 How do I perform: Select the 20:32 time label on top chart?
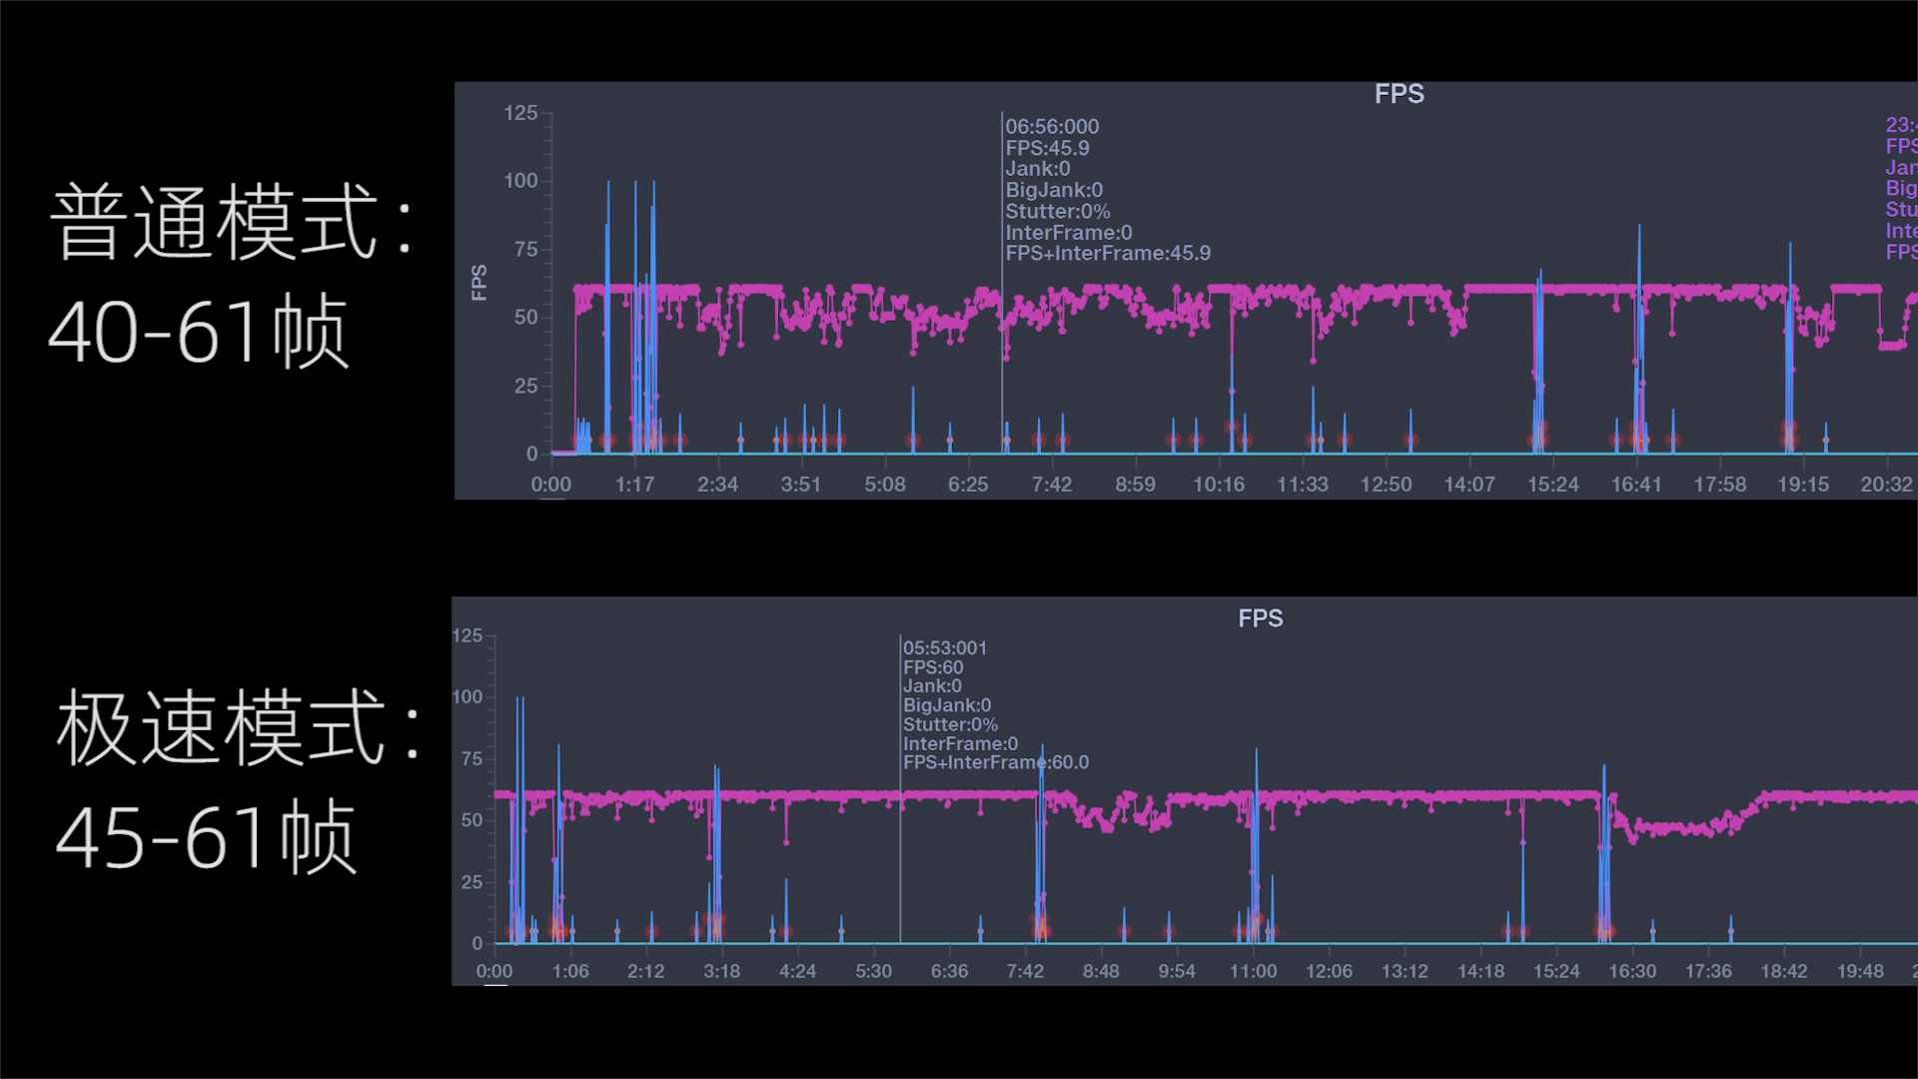pos(1885,485)
